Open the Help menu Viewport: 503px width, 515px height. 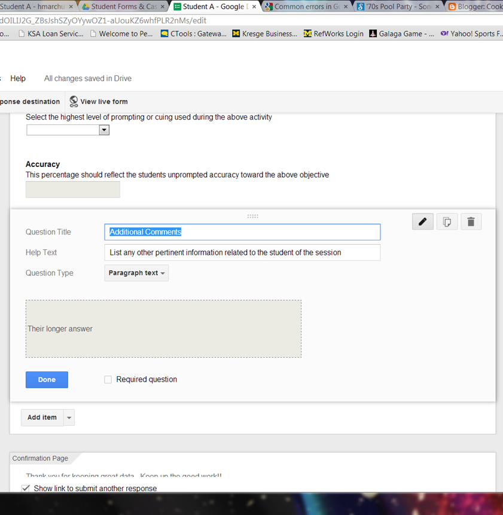coord(18,78)
